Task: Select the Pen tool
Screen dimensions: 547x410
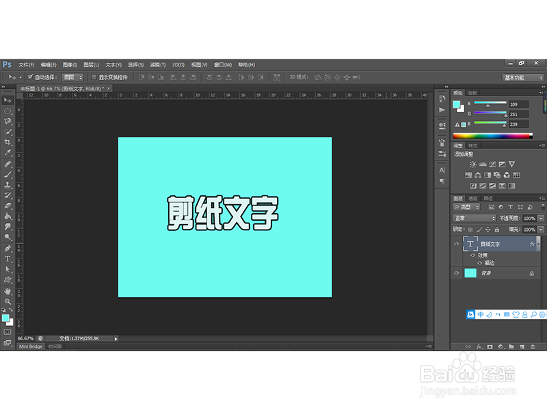Action: click(8, 248)
